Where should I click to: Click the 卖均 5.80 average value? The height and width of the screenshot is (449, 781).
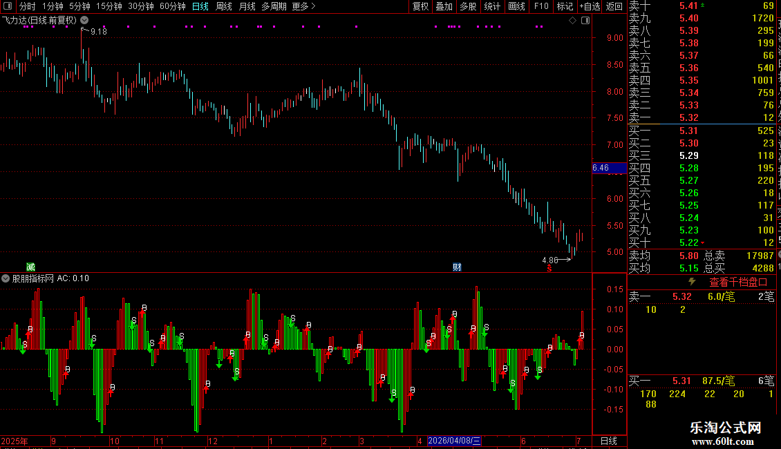point(689,256)
